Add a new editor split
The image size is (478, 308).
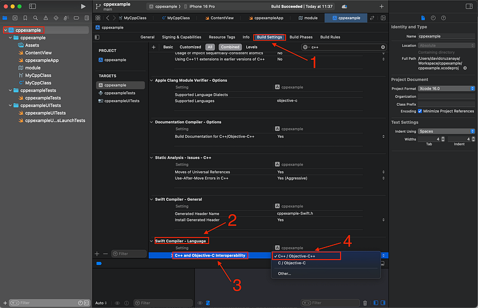(383, 18)
